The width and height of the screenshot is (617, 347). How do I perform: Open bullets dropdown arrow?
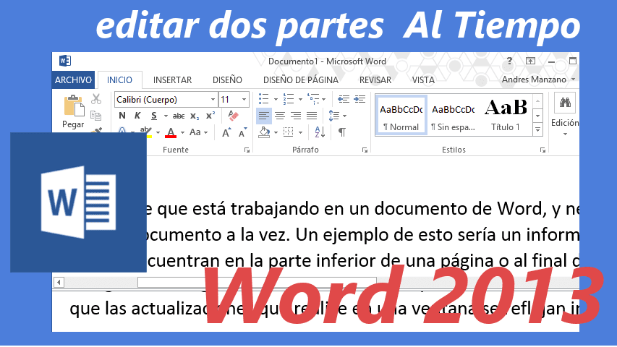276,100
